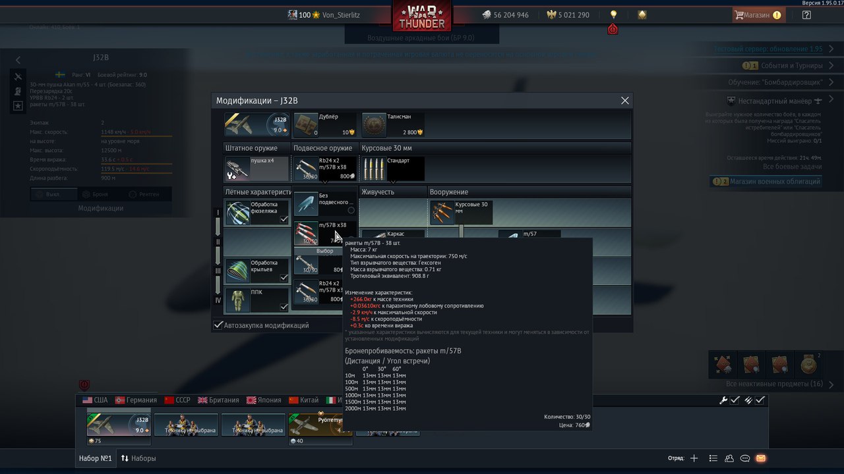Toggle the Обработка крыльев modification checkbox
The image size is (844, 474).
tap(284, 278)
